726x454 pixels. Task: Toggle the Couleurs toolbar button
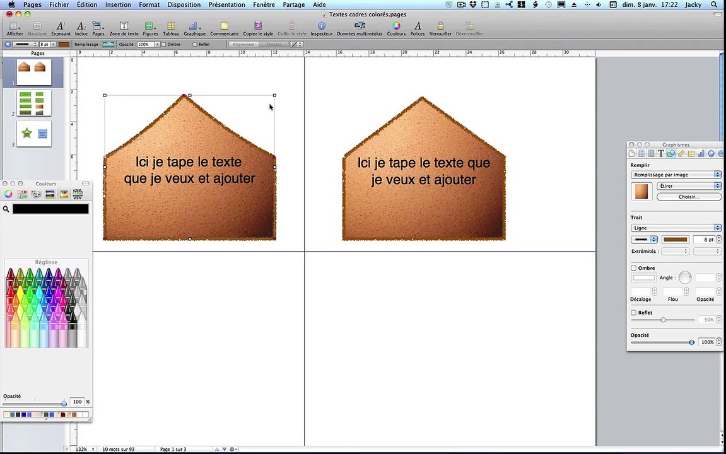pyautogui.click(x=396, y=29)
